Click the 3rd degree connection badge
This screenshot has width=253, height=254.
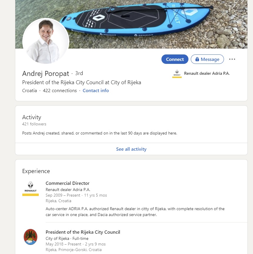pyautogui.click(x=79, y=73)
